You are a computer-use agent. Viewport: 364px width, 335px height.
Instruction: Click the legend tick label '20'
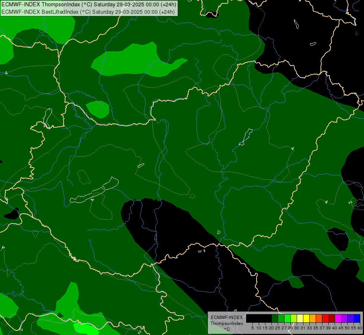tap(271, 328)
